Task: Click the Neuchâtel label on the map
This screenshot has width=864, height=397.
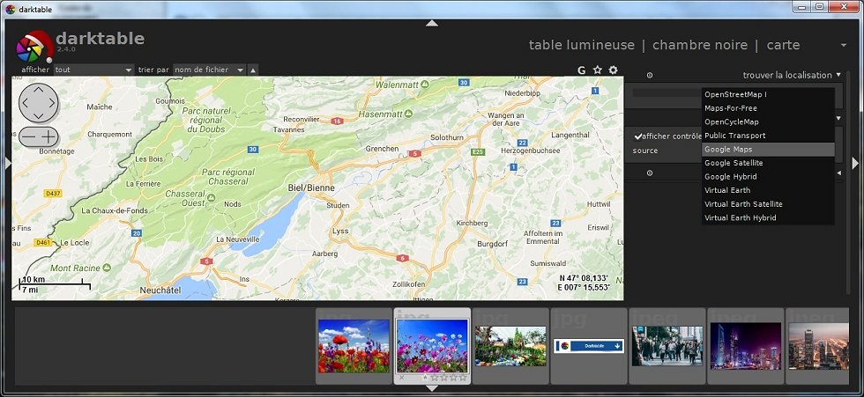Action: pyautogui.click(x=160, y=290)
